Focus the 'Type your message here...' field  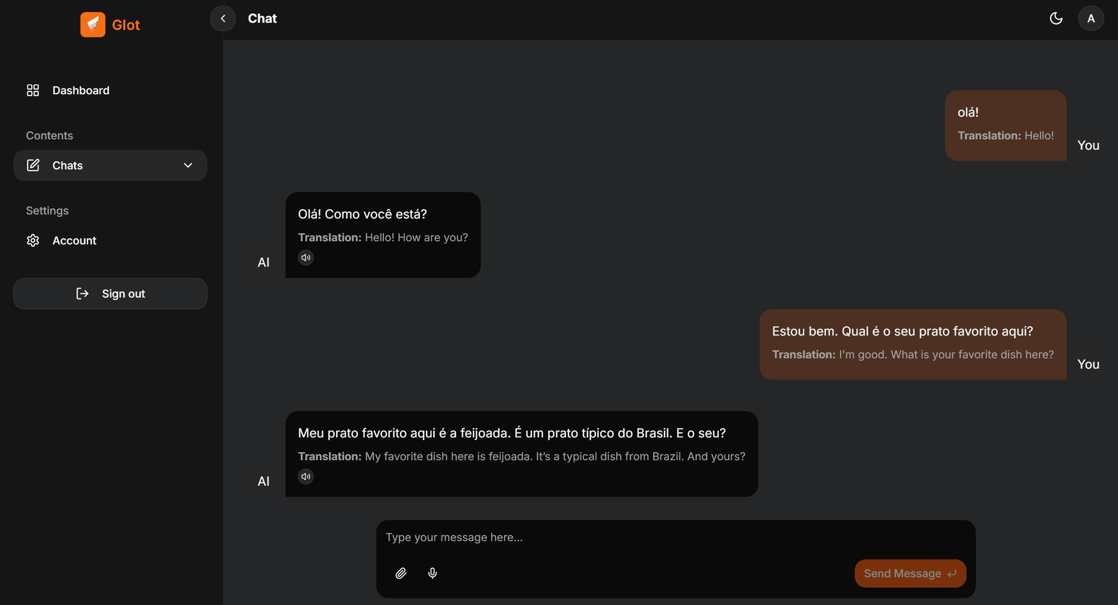tap(676, 538)
